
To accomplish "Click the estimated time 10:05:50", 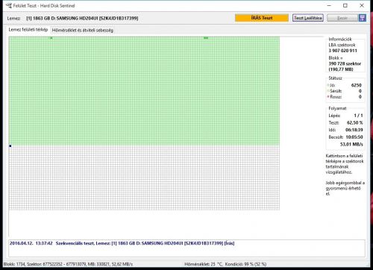I will tap(354, 137).
